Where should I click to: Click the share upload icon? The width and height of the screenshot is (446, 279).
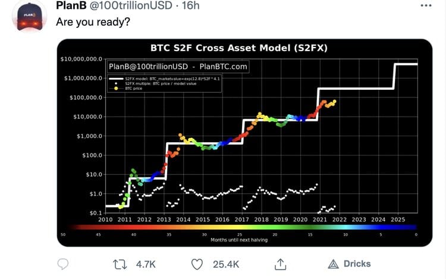tap(279, 264)
